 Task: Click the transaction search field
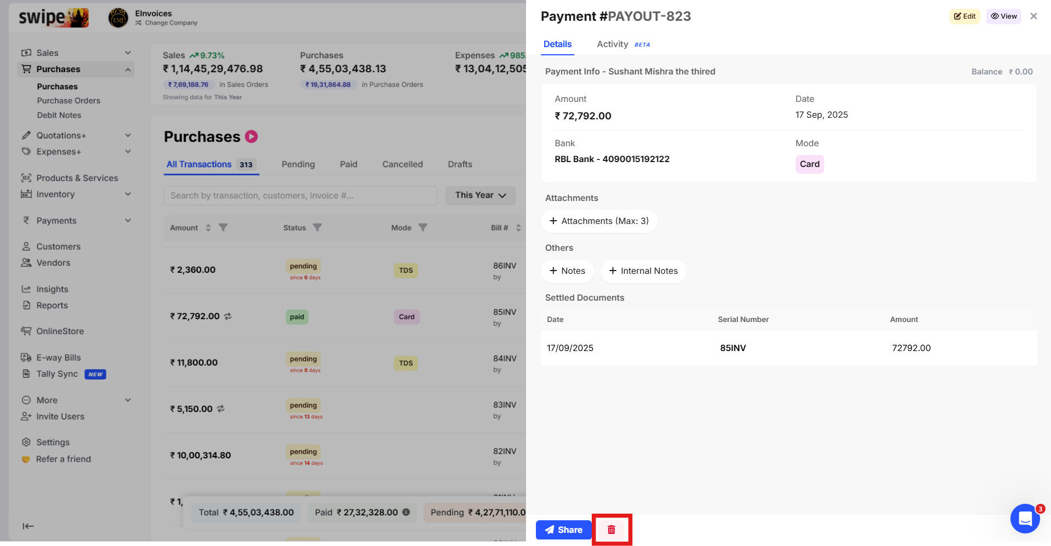300,196
